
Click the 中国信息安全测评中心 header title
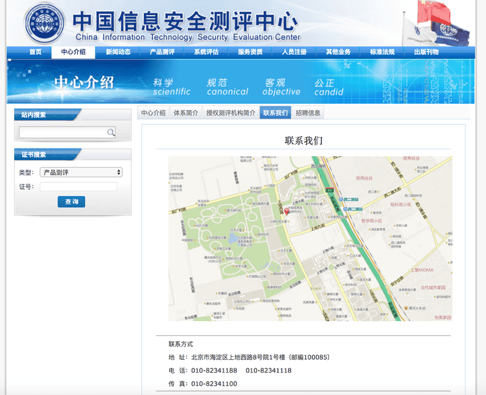(x=185, y=21)
